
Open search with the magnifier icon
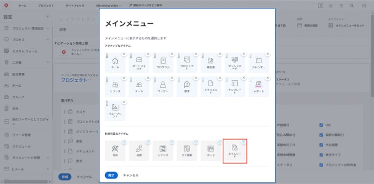352,5
